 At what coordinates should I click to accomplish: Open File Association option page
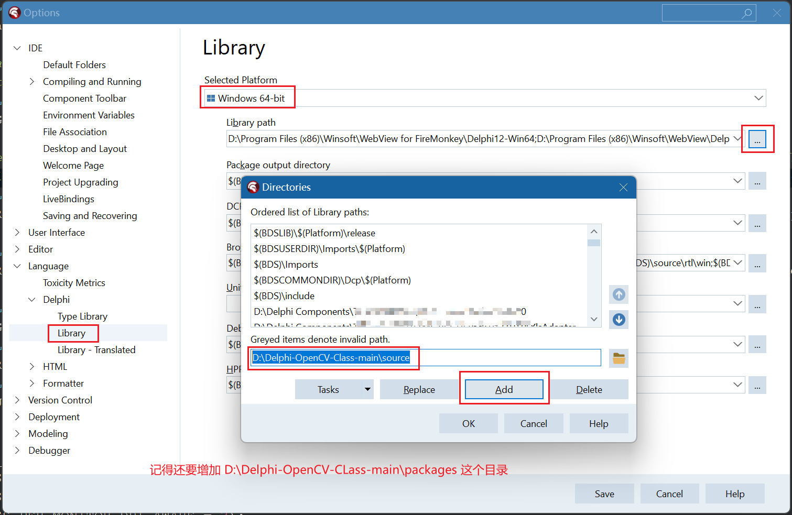click(x=75, y=132)
